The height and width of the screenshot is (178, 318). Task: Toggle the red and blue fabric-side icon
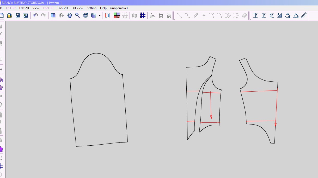click(107, 15)
